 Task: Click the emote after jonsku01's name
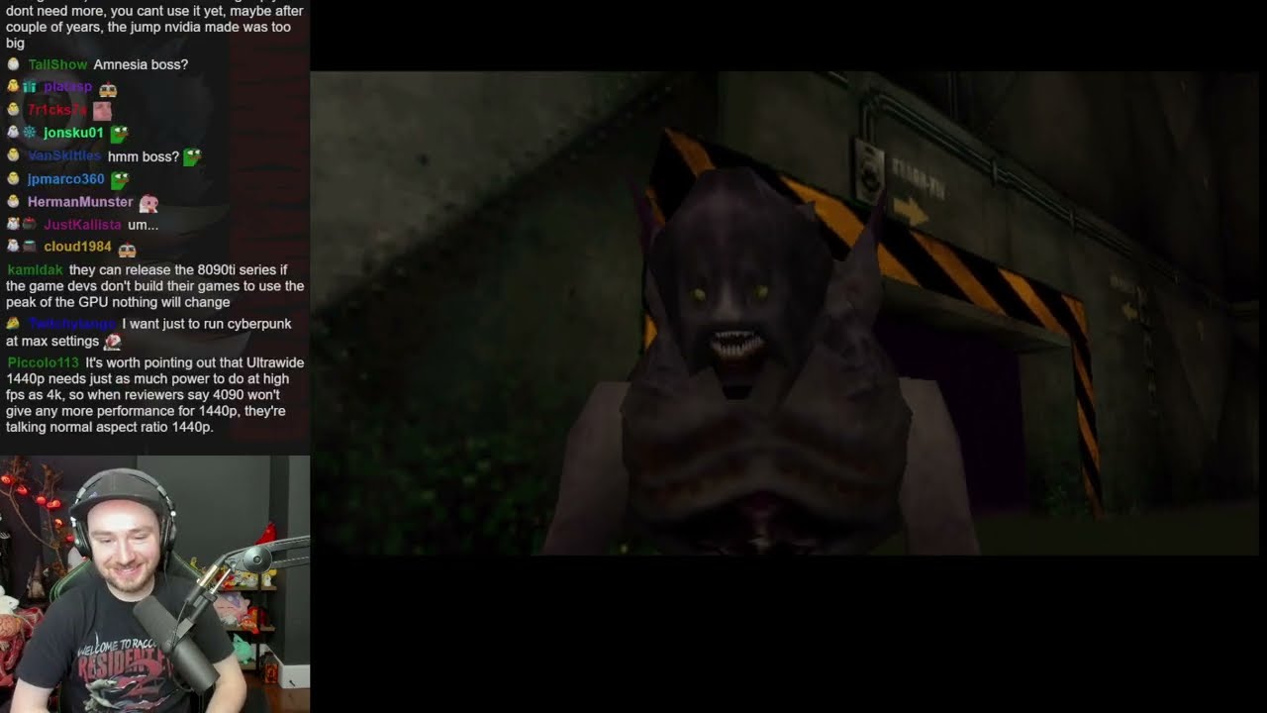click(x=119, y=133)
